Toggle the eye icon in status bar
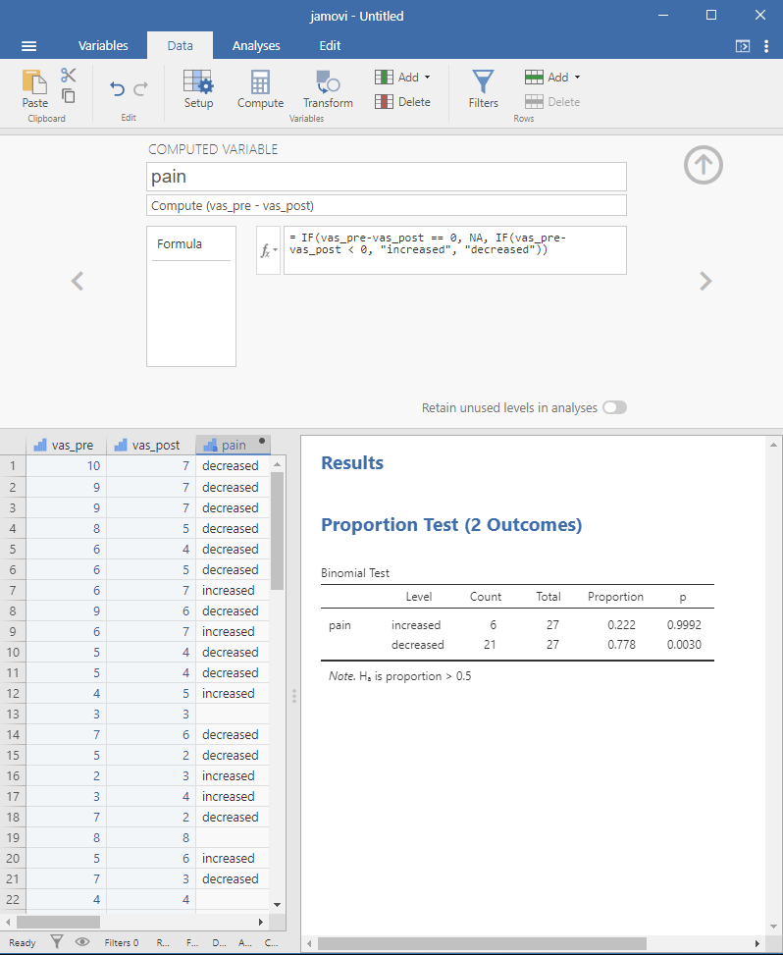Viewport: 783px width, 955px height. (82, 942)
